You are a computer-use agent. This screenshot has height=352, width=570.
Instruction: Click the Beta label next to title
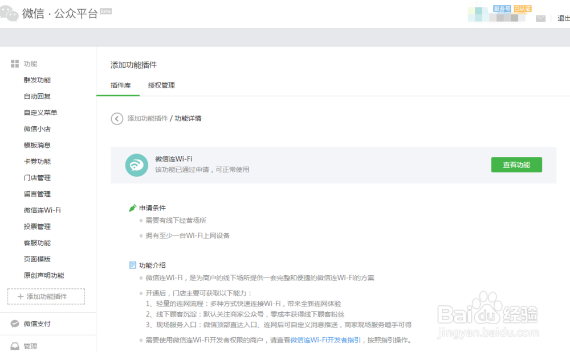[x=106, y=11]
